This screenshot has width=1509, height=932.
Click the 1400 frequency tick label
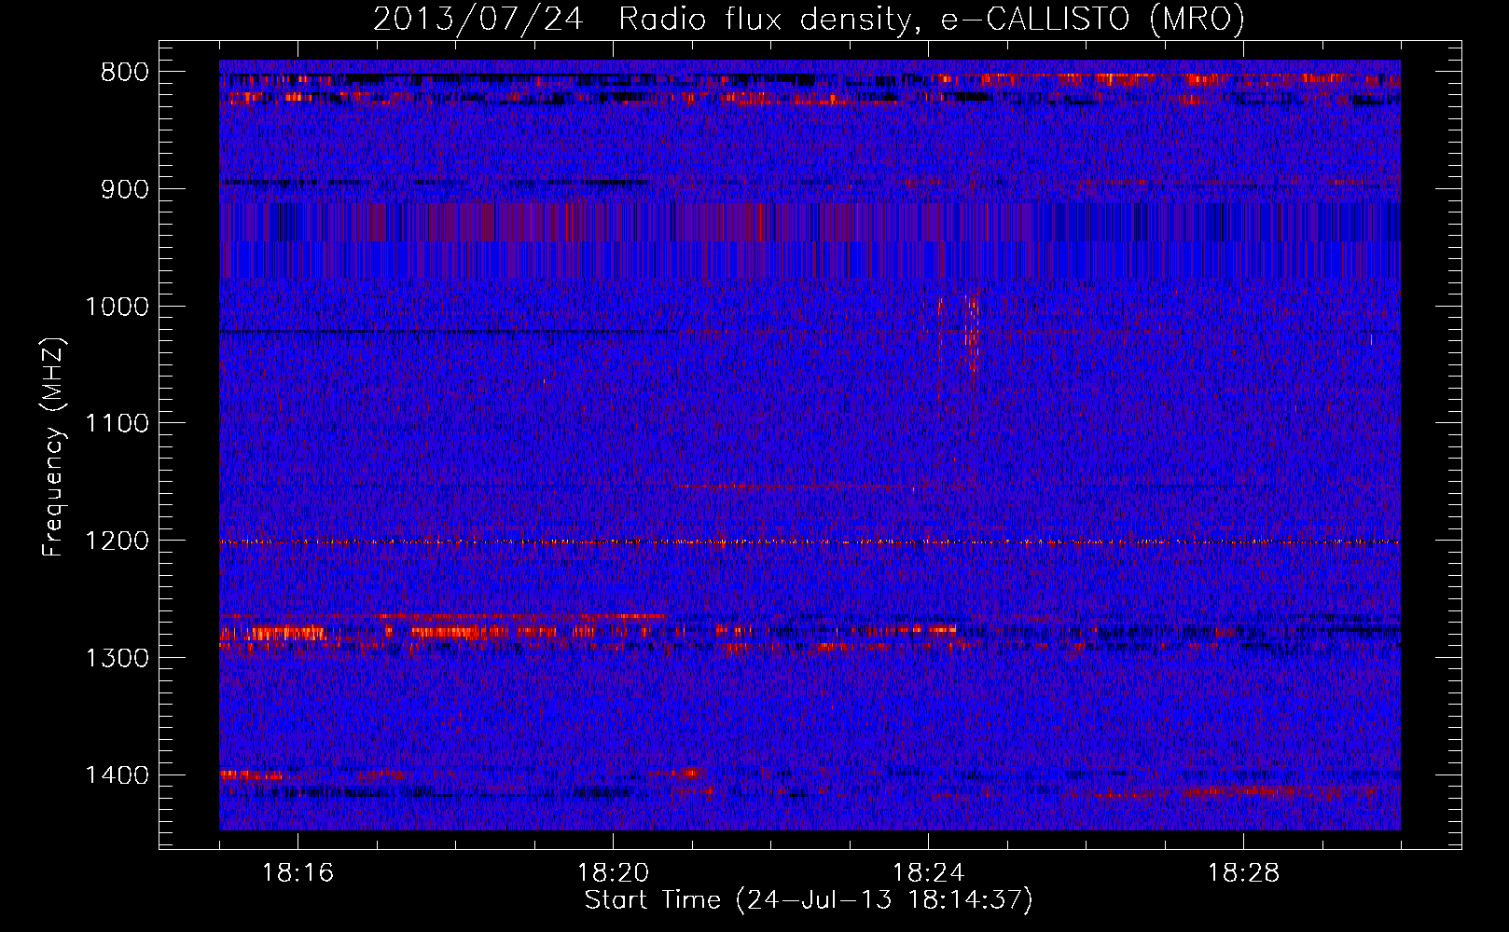117,775
